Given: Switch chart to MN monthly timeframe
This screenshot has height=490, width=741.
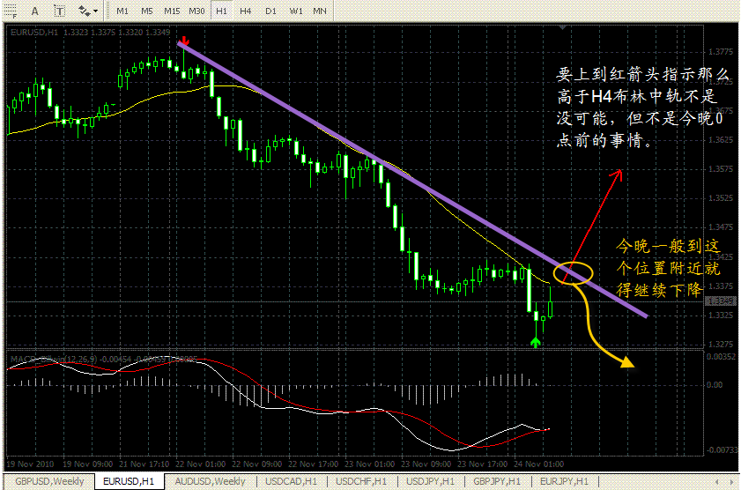Looking at the screenshot, I should click(x=320, y=11).
